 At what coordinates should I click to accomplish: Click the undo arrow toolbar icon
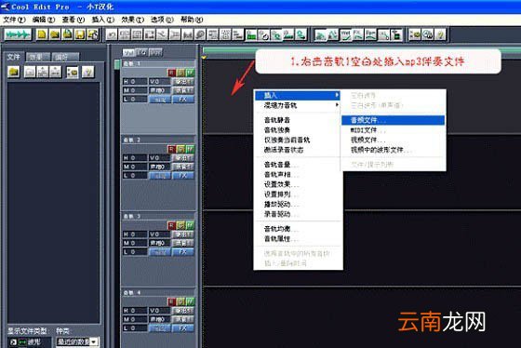[112, 34]
